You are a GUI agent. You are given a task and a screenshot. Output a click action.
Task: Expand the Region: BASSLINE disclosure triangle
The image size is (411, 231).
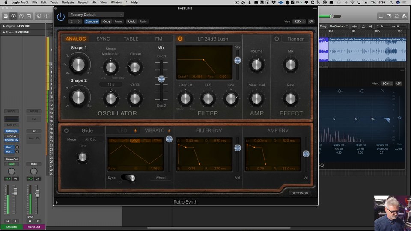click(x=4, y=26)
